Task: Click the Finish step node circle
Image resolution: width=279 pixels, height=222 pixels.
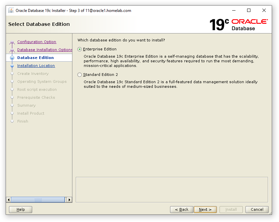Action: [x=12, y=121]
